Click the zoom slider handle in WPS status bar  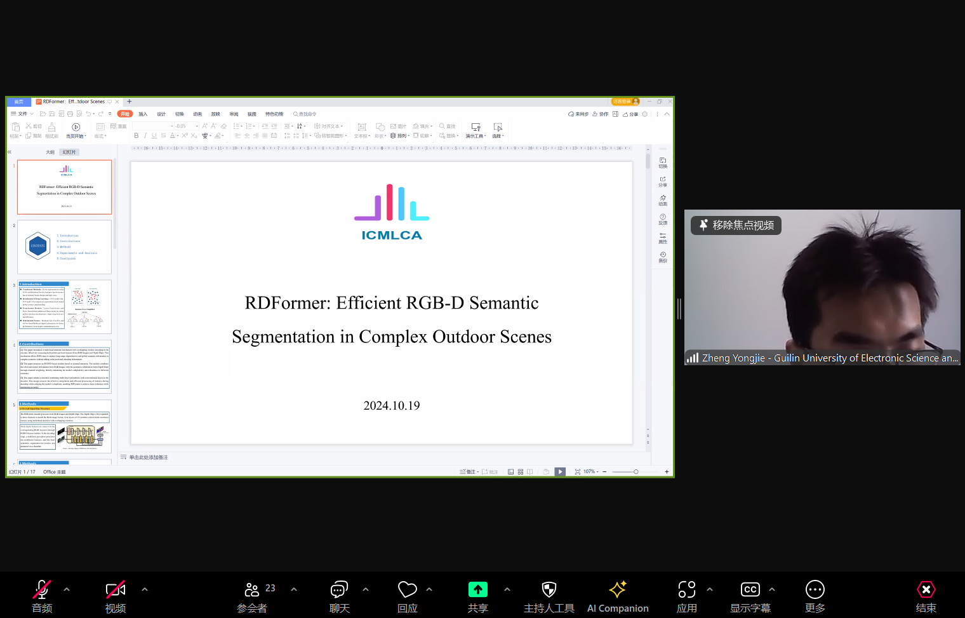point(636,472)
